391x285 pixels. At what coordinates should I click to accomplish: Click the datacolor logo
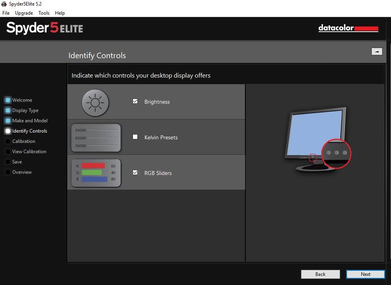(348, 28)
